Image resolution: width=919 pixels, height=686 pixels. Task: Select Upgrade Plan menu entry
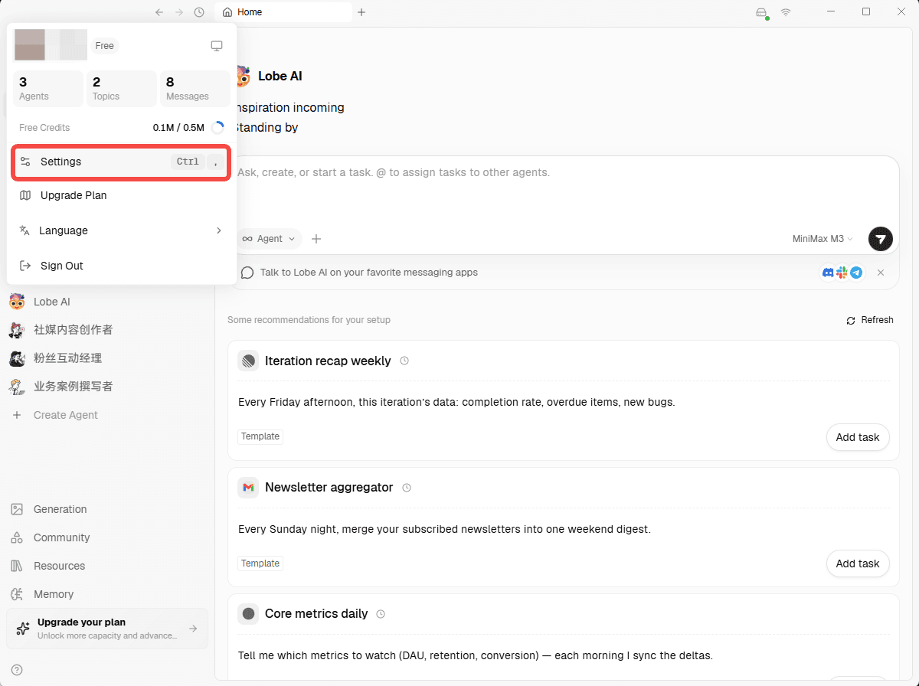click(x=121, y=195)
